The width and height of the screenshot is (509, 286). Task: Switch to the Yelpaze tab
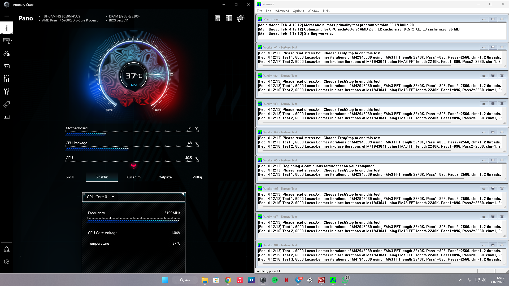click(x=166, y=177)
